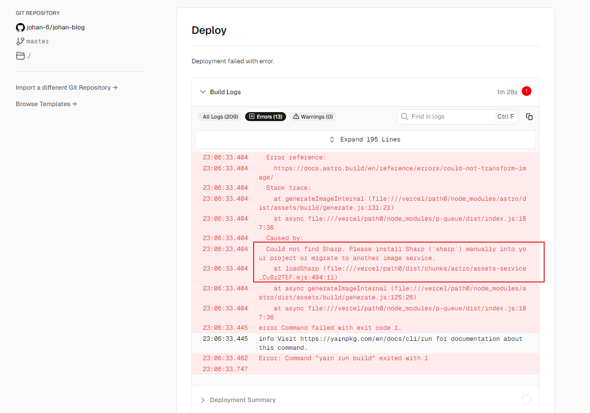Click the 'info Visit https://yarnpkg.com' log line

(390, 343)
